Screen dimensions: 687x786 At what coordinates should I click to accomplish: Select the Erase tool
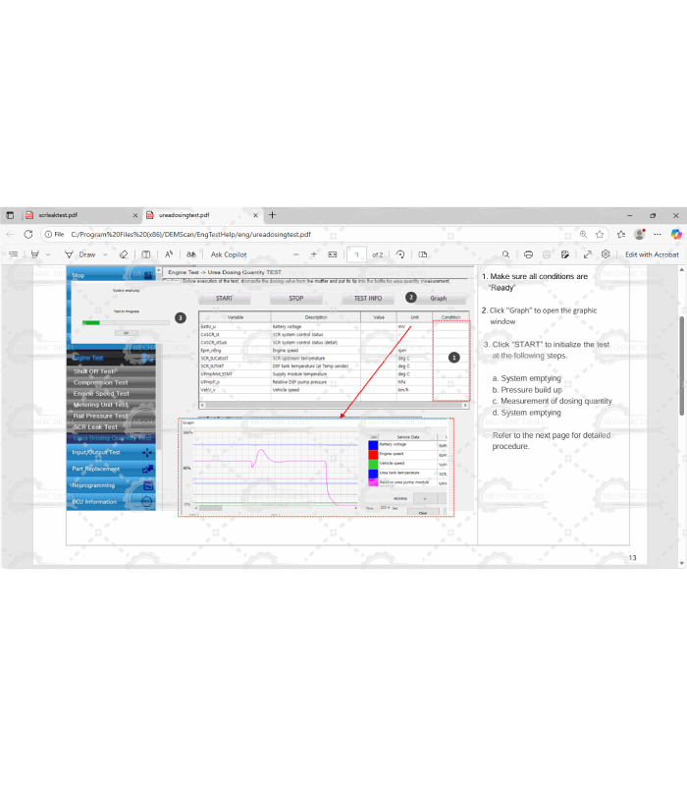coord(125,254)
